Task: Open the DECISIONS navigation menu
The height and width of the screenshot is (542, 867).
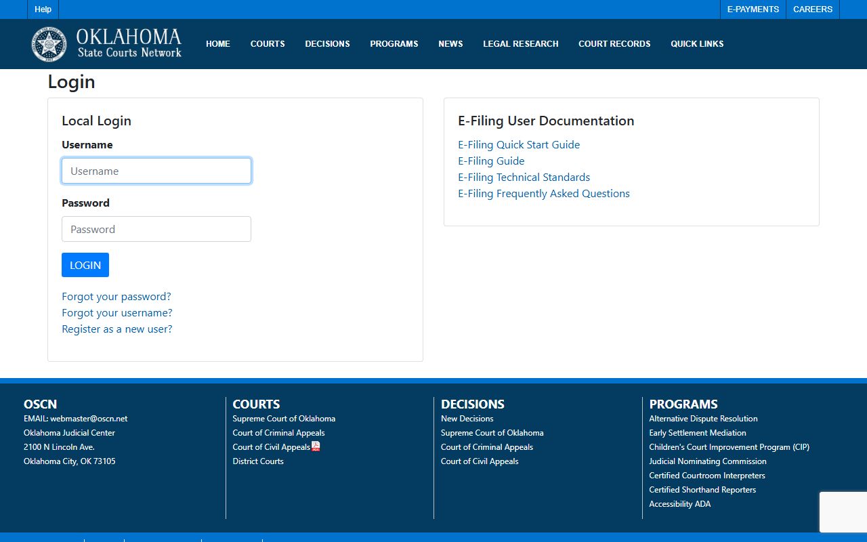Action: pyautogui.click(x=327, y=44)
